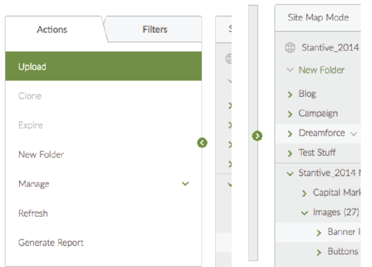Expand the Campaign folder arrow
Screen dimensions: 372x267
[290, 114]
